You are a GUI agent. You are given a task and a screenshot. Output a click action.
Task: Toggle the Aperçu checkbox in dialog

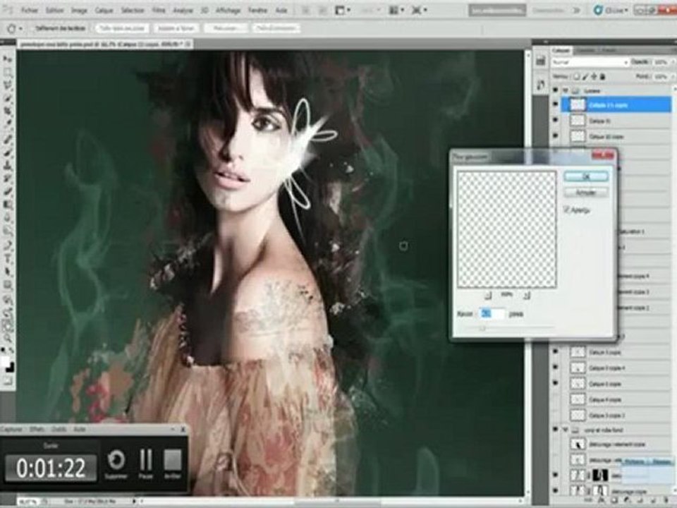pos(566,210)
